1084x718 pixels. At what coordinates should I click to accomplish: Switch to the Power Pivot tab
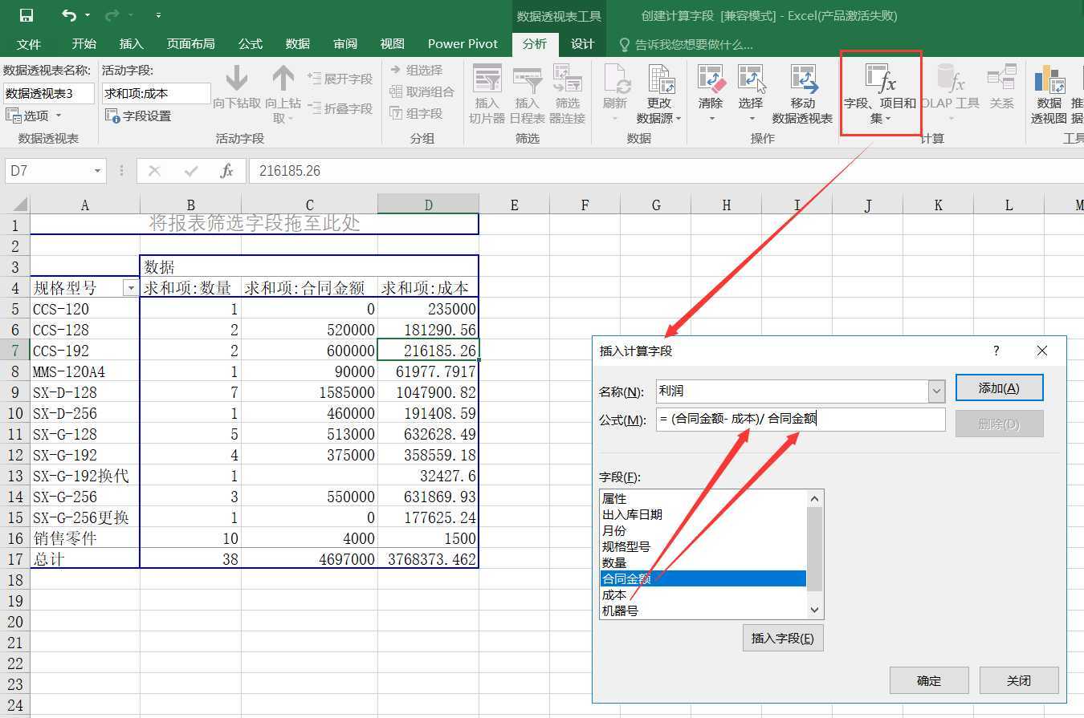click(463, 44)
